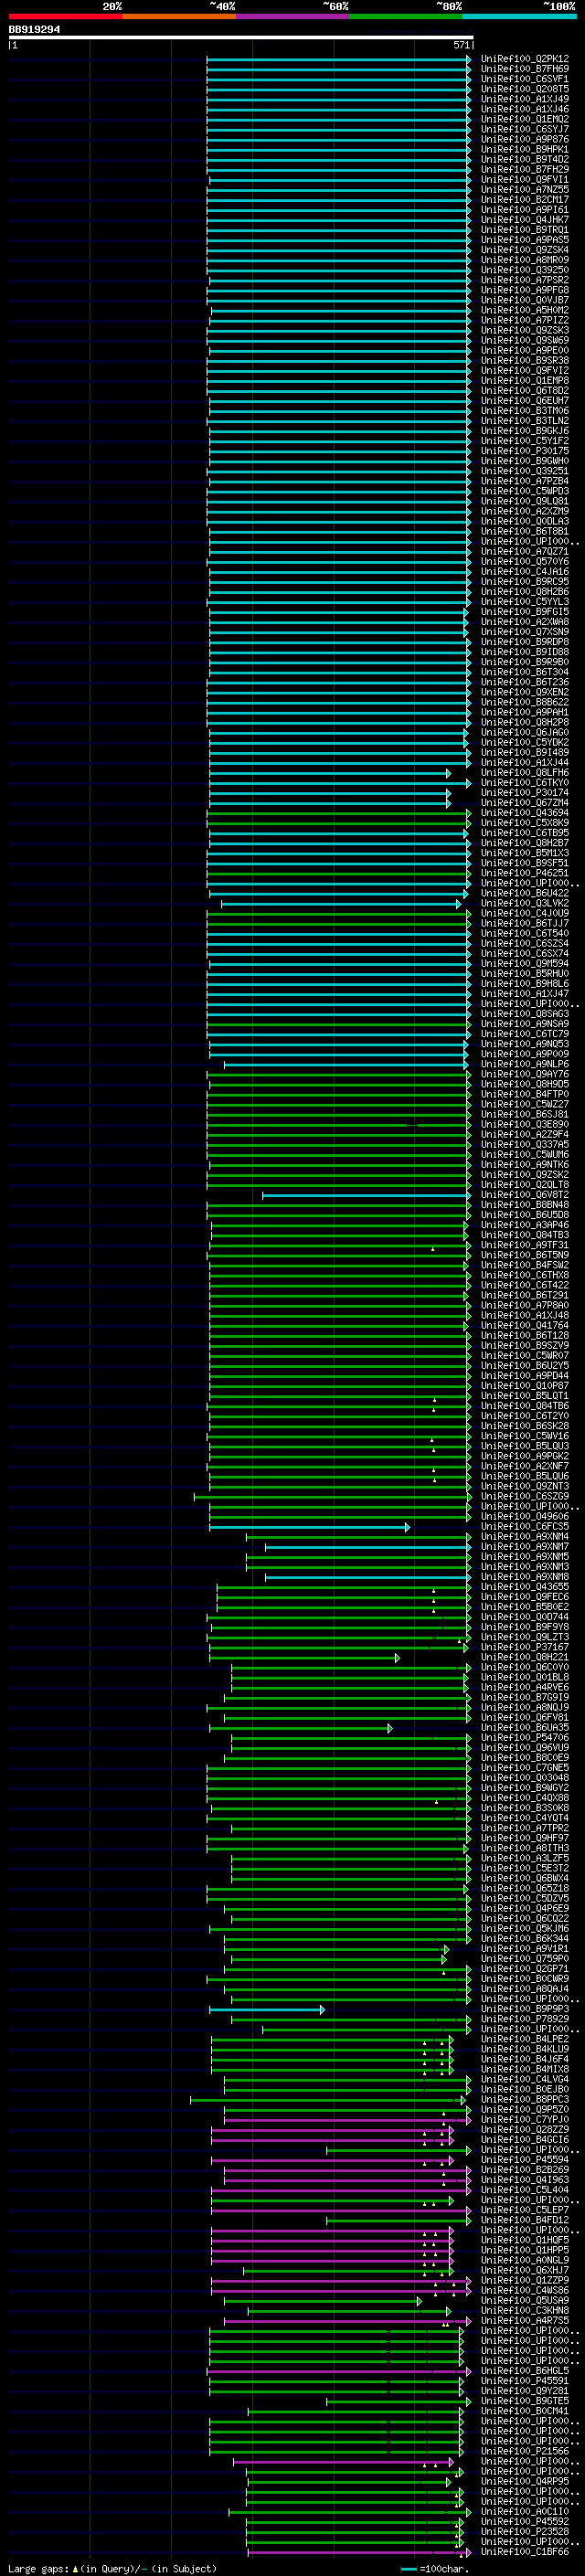Select hit label UniRef100_Q2GP71
This screenshot has height=2576, width=585.
[525, 1969]
